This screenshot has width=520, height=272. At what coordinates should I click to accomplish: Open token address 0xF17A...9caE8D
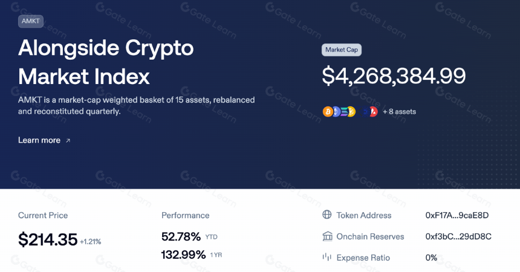click(x=457, y=215)
